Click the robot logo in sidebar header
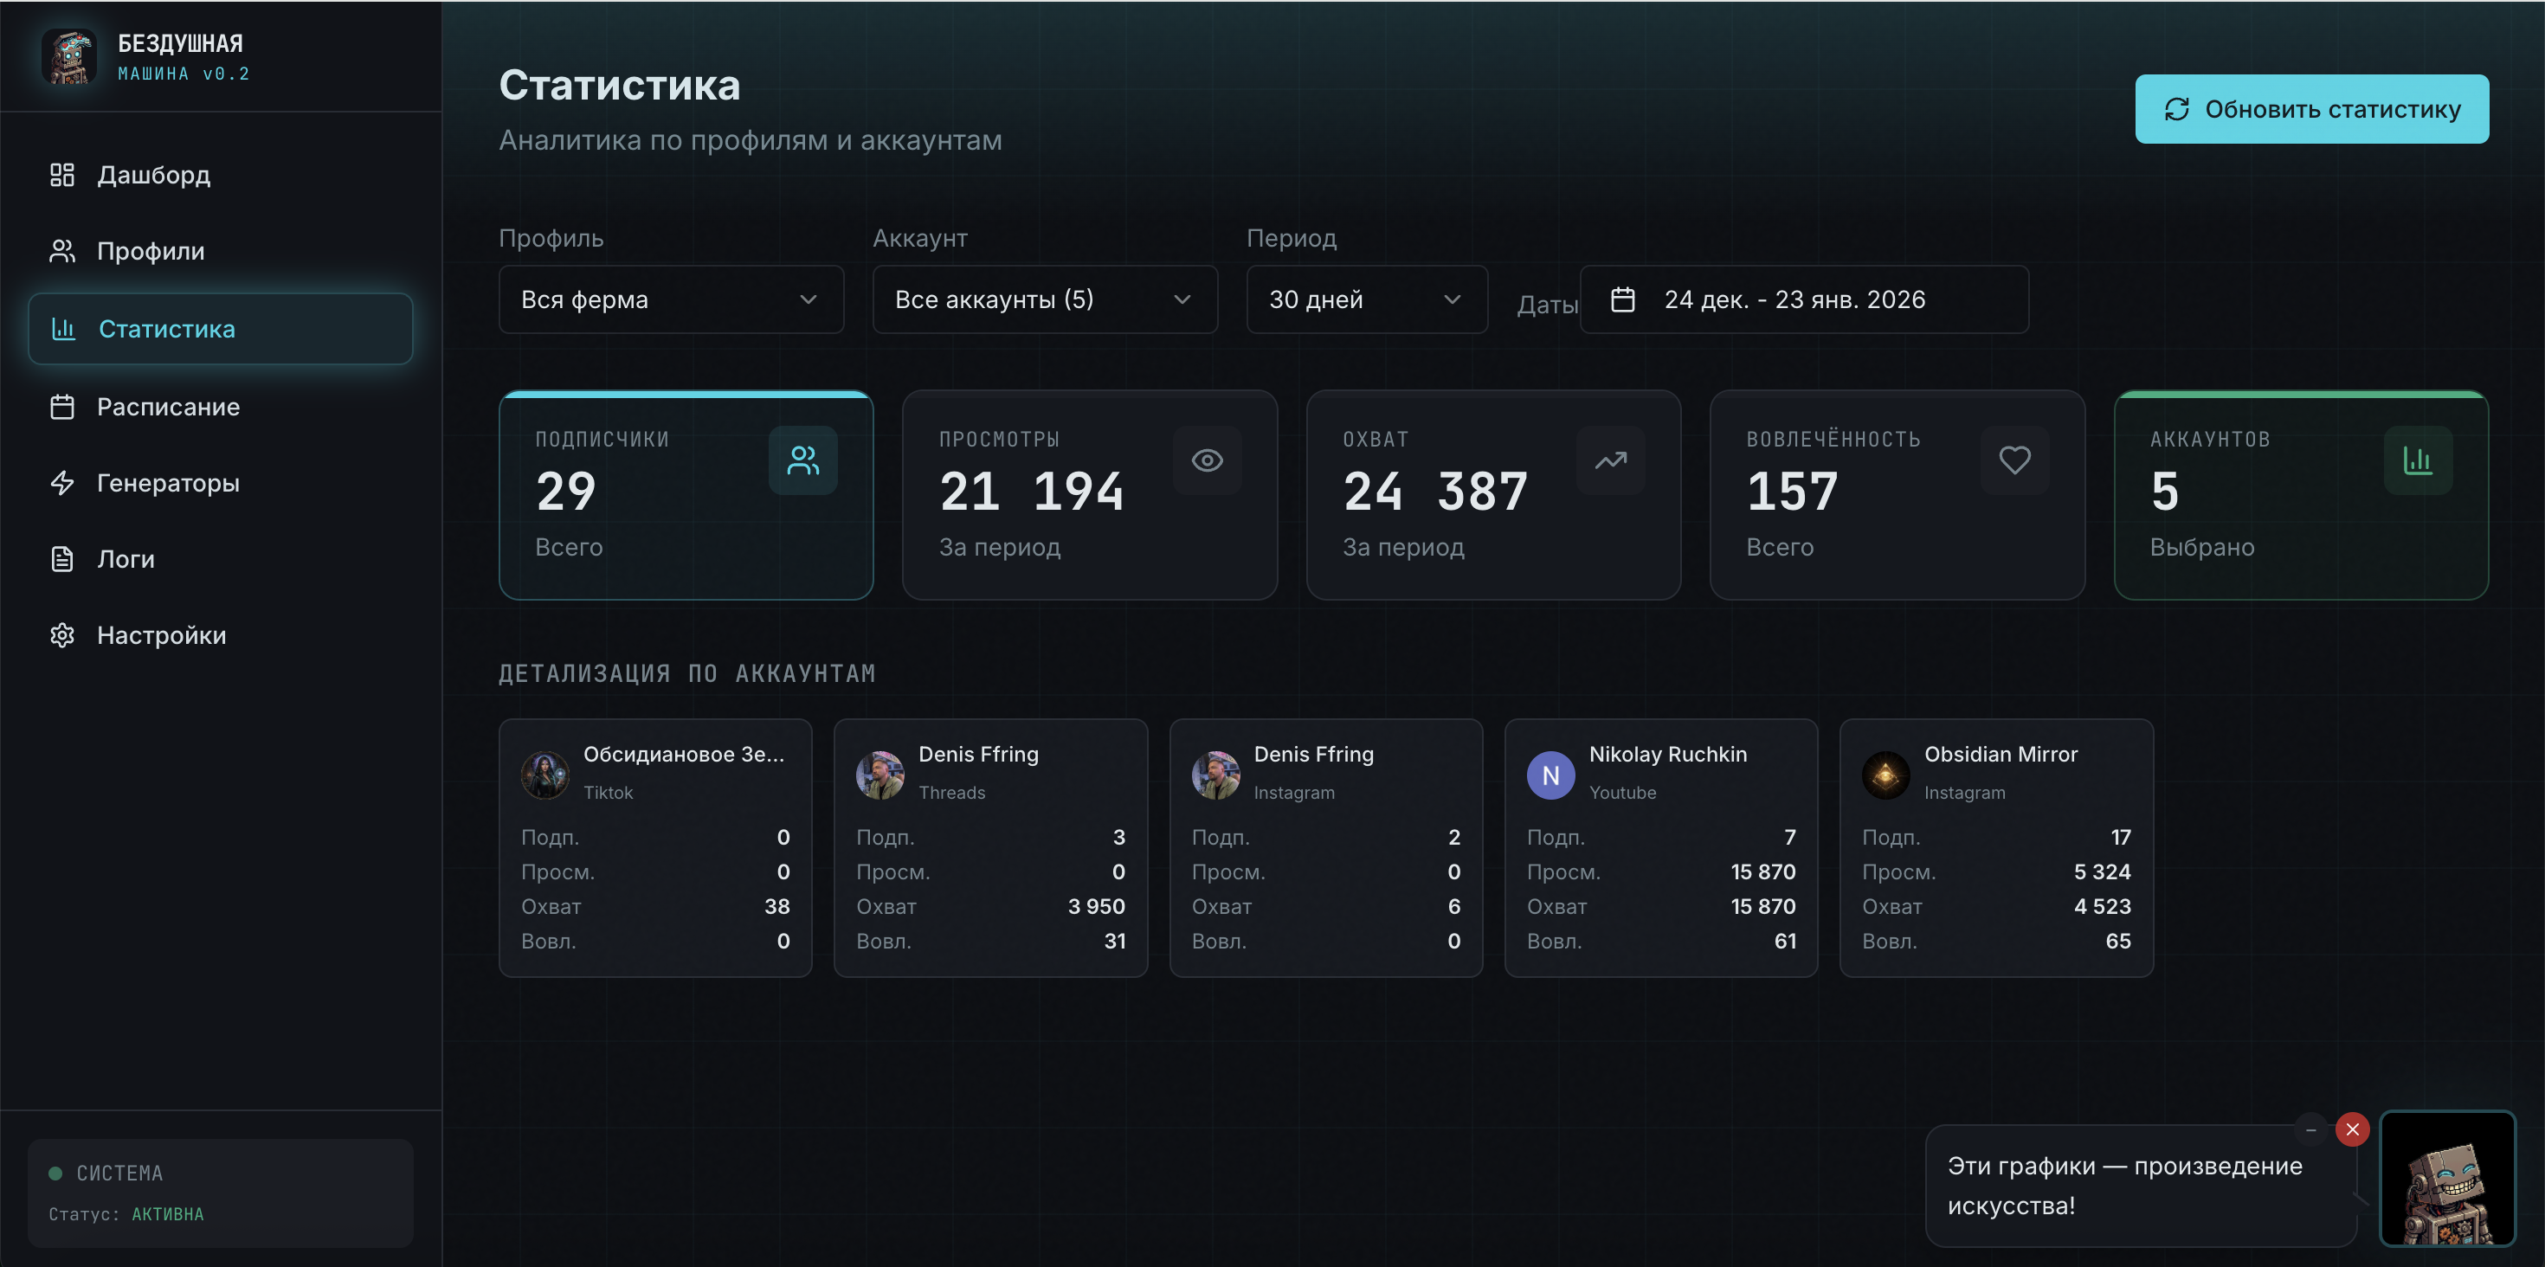This screenshot has width=2545, height=1267. pyautogui.click(x=68, y=56)
